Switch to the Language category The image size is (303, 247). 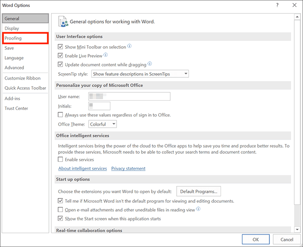pyautogui.click(x=25, y=58)
